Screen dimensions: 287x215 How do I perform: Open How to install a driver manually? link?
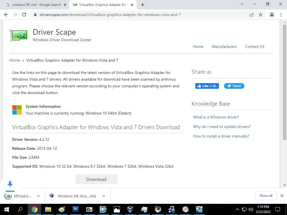221,136
